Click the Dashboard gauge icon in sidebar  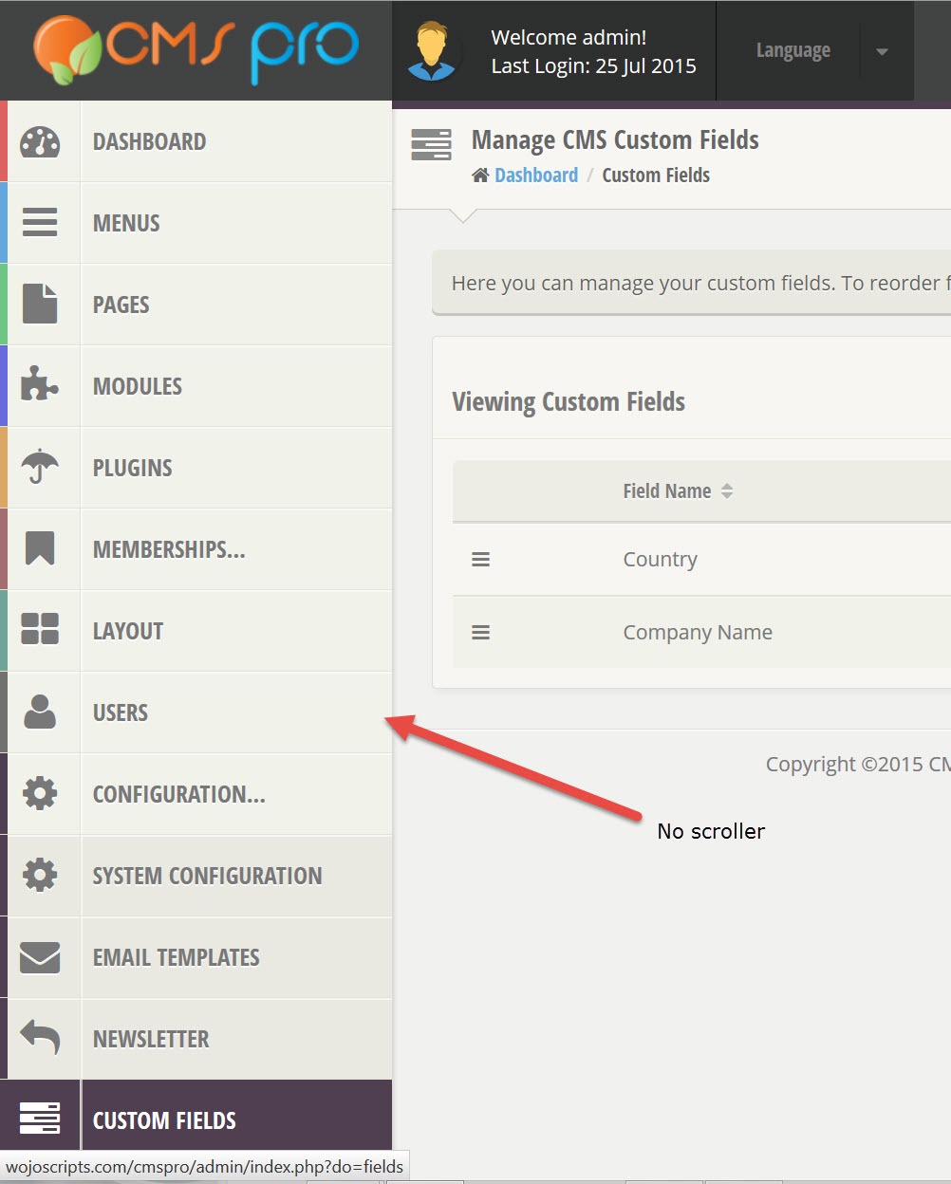coord(40,142)
